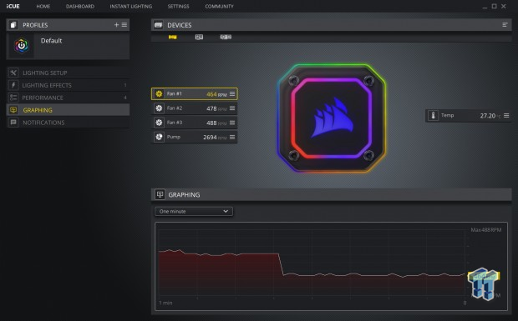Select the Fan #2 478 RPM reading

click(216, 108)
